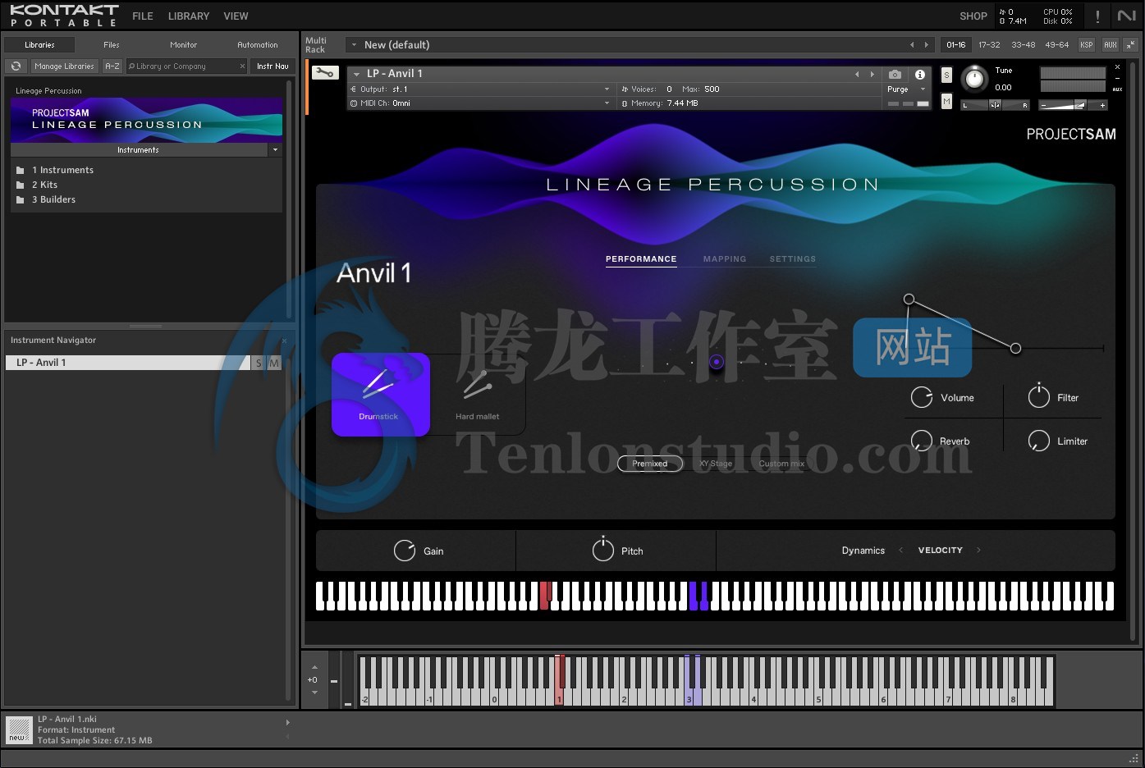Select the Hard mallet articulation

(x=477, y=394)
